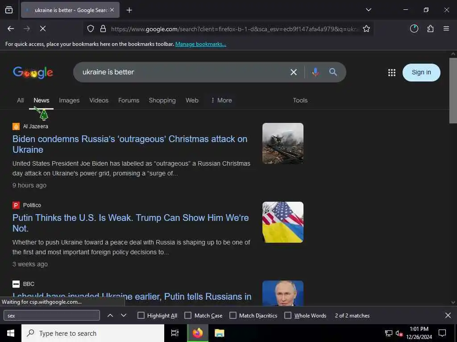
Task: Go to previous find match
Action: coord(110,316)
